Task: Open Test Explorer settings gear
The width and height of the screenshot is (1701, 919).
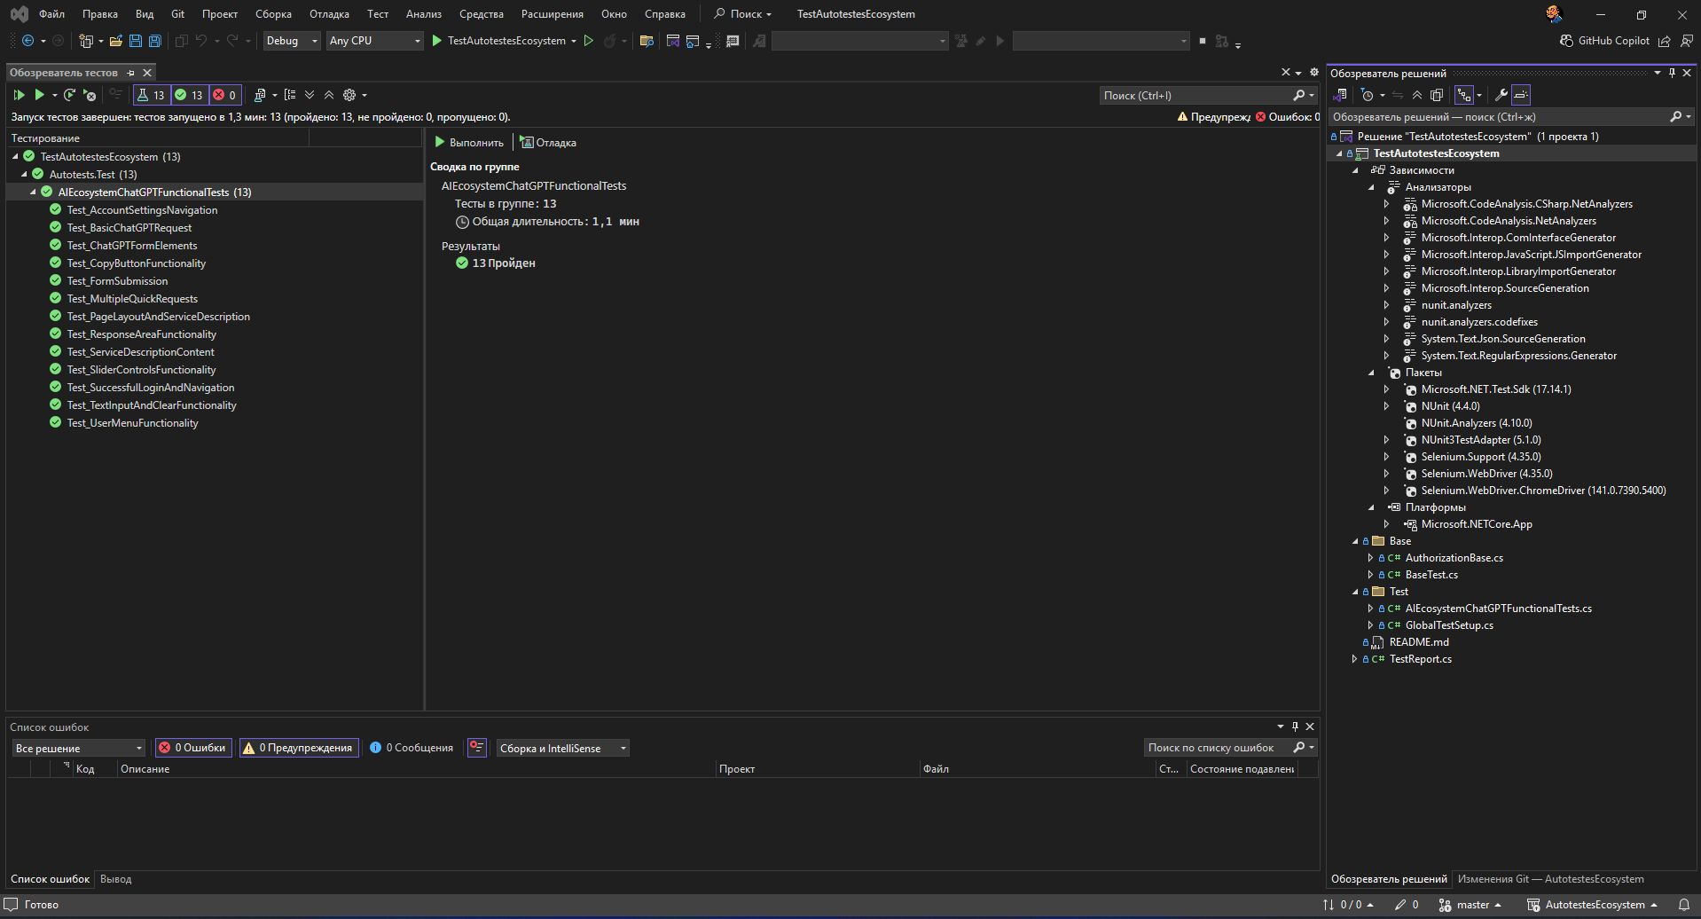Action: click(x=349, y=95)
